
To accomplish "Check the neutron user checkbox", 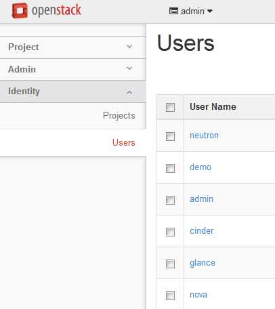I will (x=170, y=136).
